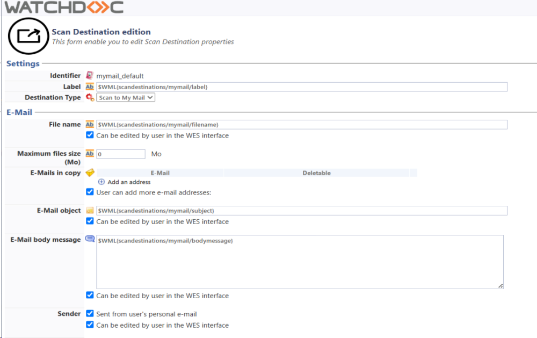Disable Sent from user's personal e-mail
The height and width of the screenshot is (338, 537).
pyautogui.click(x=90, y=314)
